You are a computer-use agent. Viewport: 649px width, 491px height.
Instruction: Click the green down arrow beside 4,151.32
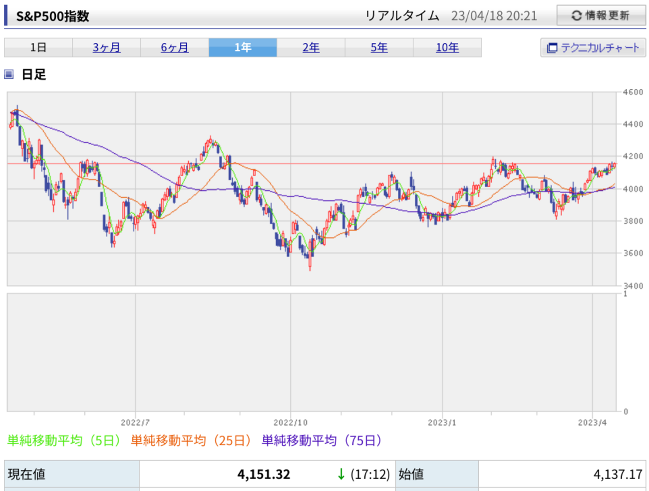pyautogui.click(x=341, y=474)
